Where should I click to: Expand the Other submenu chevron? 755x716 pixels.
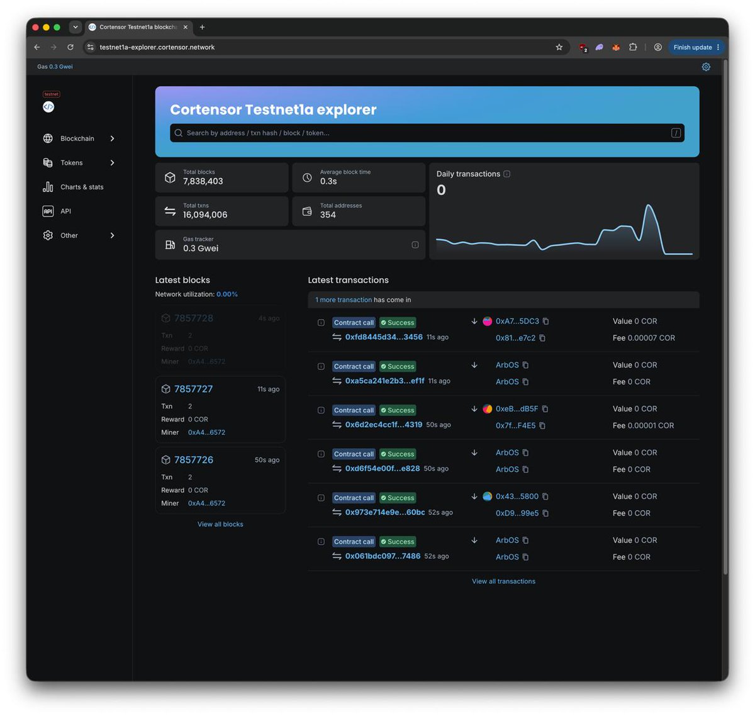(x=113, y=235)
